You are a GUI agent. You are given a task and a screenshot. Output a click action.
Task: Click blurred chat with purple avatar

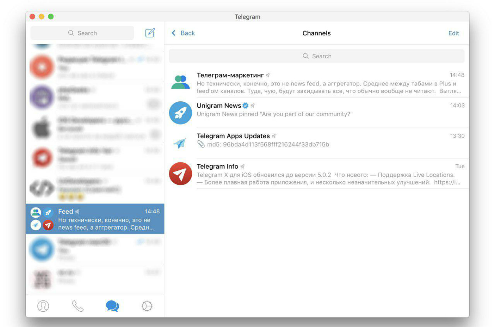pos(95,97)
